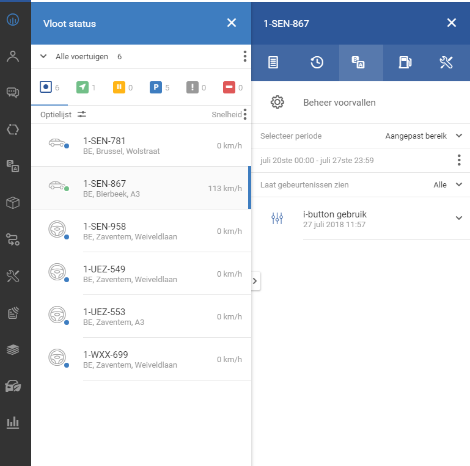Screen dimensions: 470x466
Task: Switch to the fuel pump tab
Action: [405, 62]
